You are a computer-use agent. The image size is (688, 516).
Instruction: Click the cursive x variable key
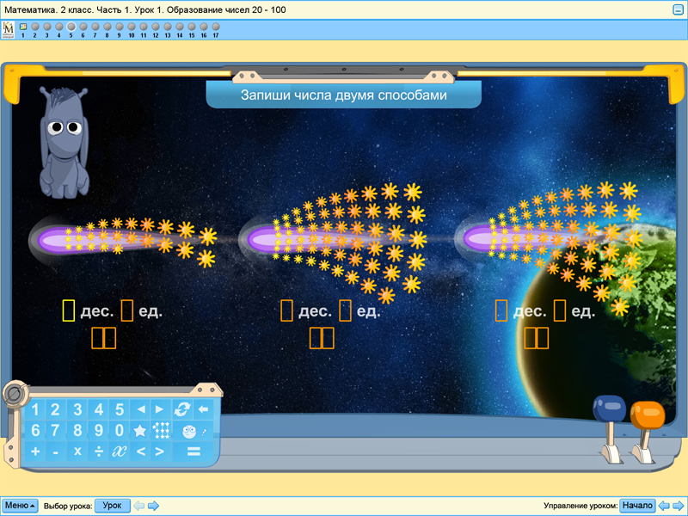120,451
